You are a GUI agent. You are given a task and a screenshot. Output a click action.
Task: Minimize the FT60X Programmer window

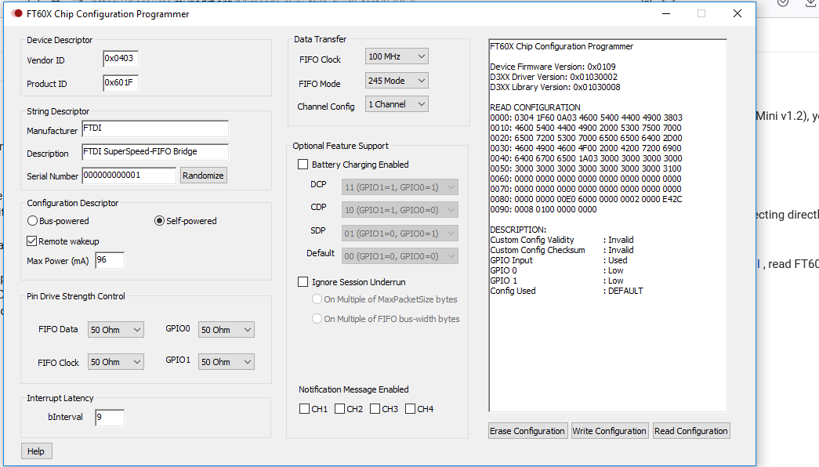(666, 13)
